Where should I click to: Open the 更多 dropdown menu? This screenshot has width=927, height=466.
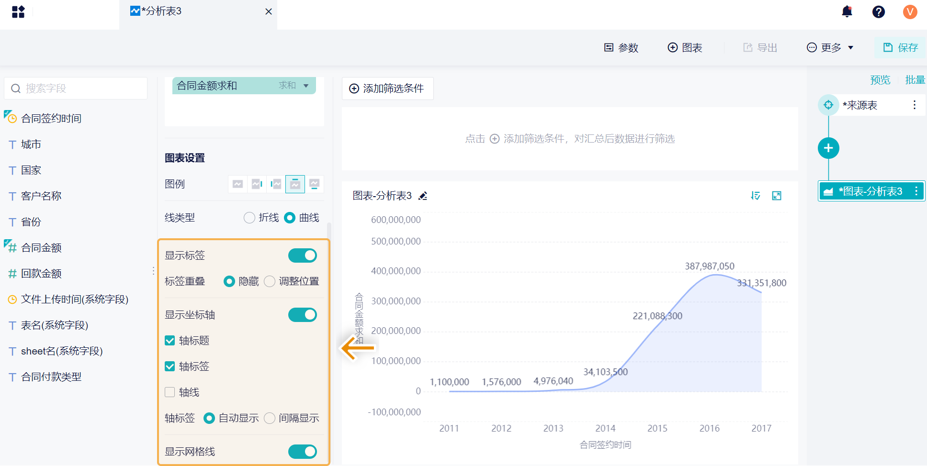pos(830,47)
